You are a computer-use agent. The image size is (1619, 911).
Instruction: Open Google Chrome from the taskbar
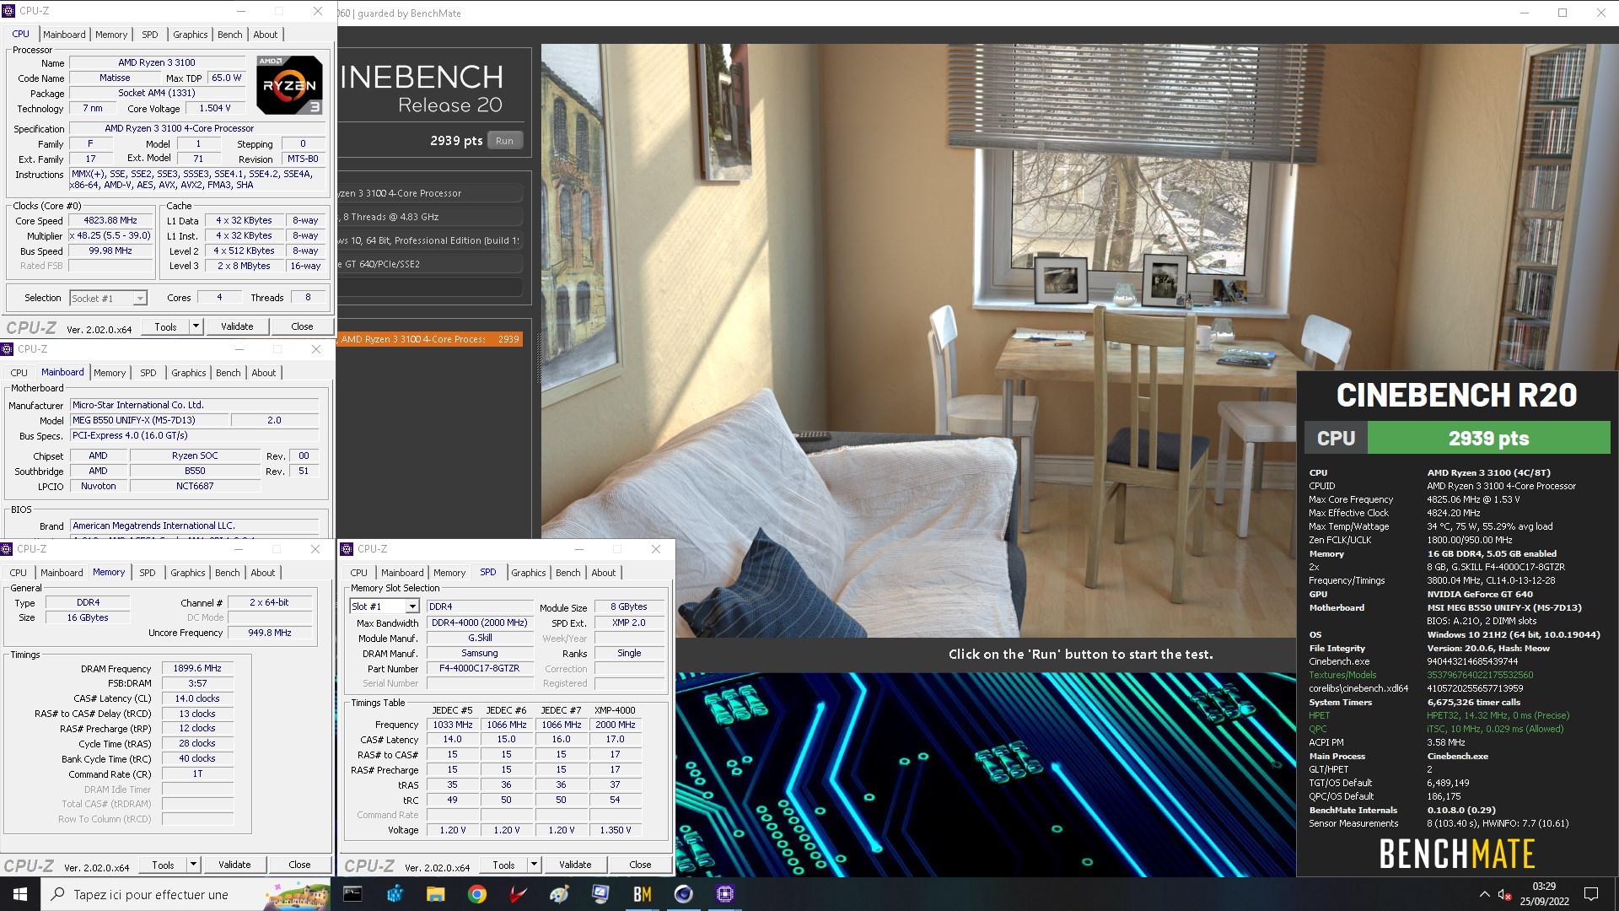[x=477, y=894]
